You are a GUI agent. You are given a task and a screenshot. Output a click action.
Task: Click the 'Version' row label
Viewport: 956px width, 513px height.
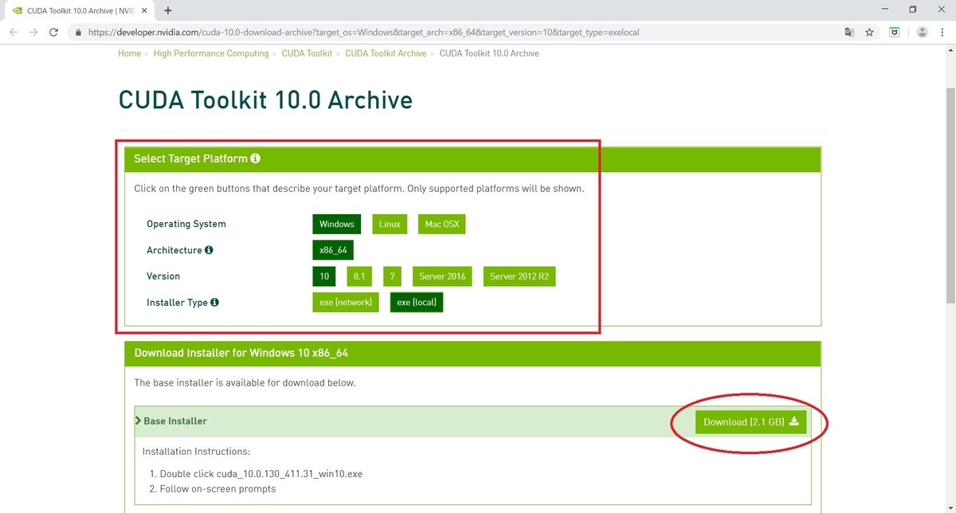point(163,276)
